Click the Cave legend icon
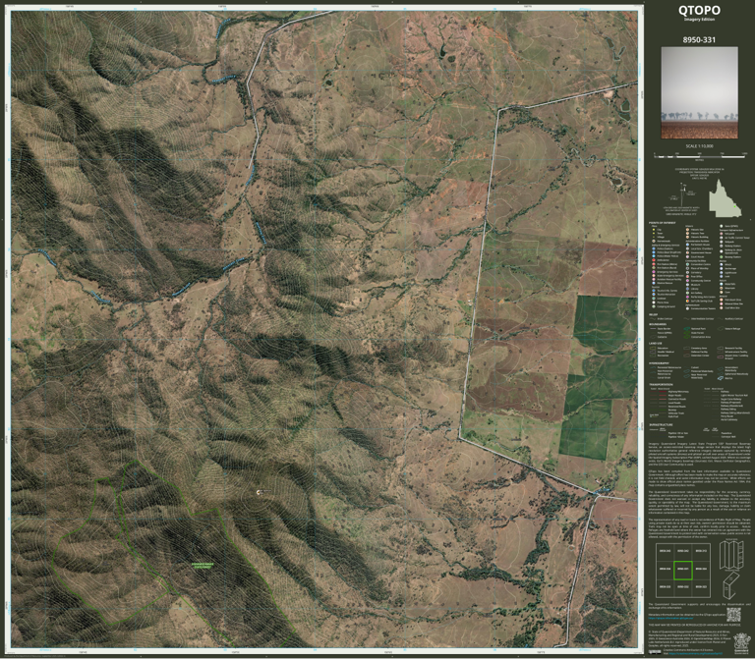The height and width of the screenshot is (659, 755). 722,293
